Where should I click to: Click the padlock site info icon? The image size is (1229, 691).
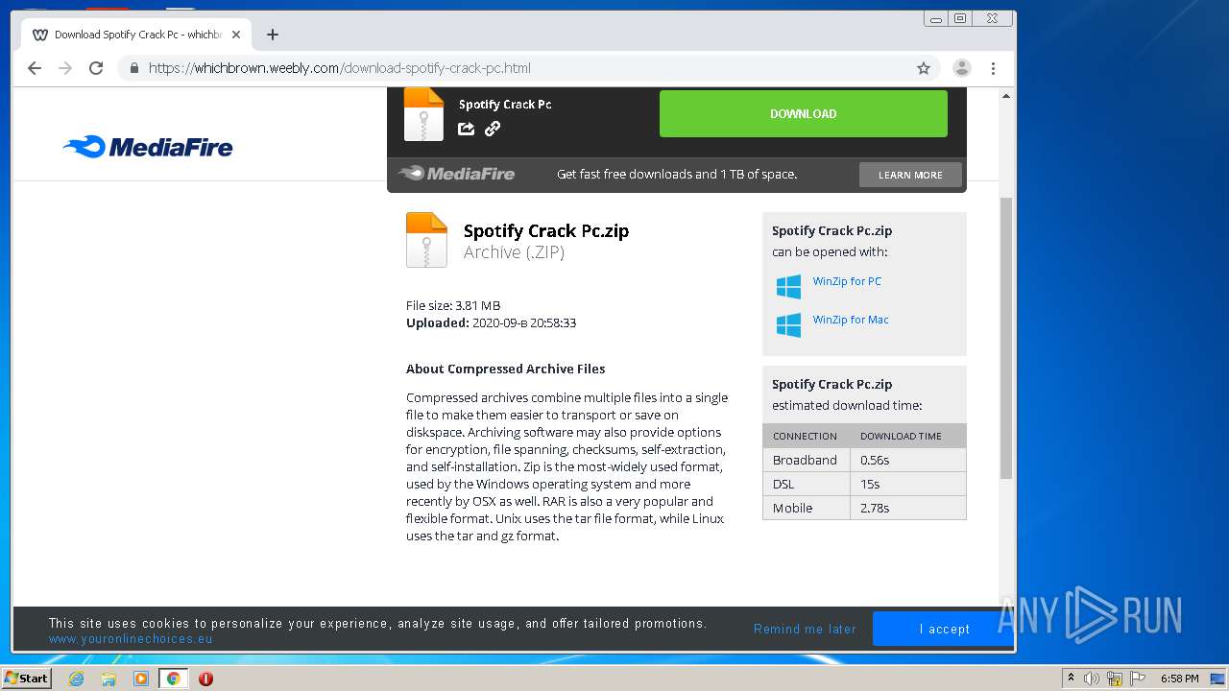[134, 68]
